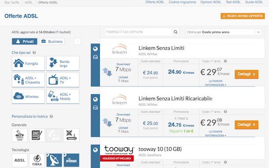Click the search magnifier icon
269x168 pixels.
pyautogui.click(x=176, y=32)
